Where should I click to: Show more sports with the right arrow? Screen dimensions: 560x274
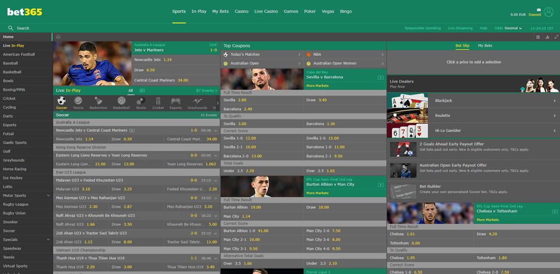(x=217, y=103)
